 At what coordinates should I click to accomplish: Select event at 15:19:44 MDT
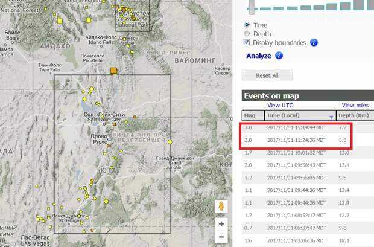tap(308, 127)
